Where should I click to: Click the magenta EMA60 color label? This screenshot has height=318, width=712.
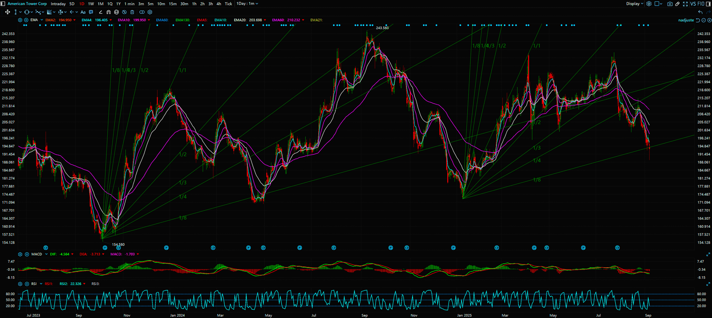[x=278, y=20]
